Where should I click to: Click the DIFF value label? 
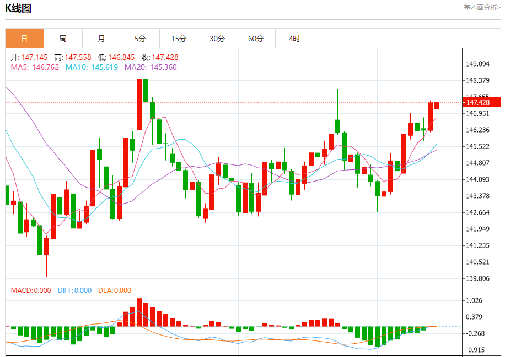coord(75,290)
